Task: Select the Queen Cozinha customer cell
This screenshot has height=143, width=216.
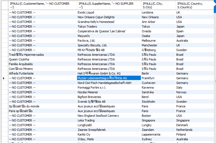Action: tap(43, 59)
